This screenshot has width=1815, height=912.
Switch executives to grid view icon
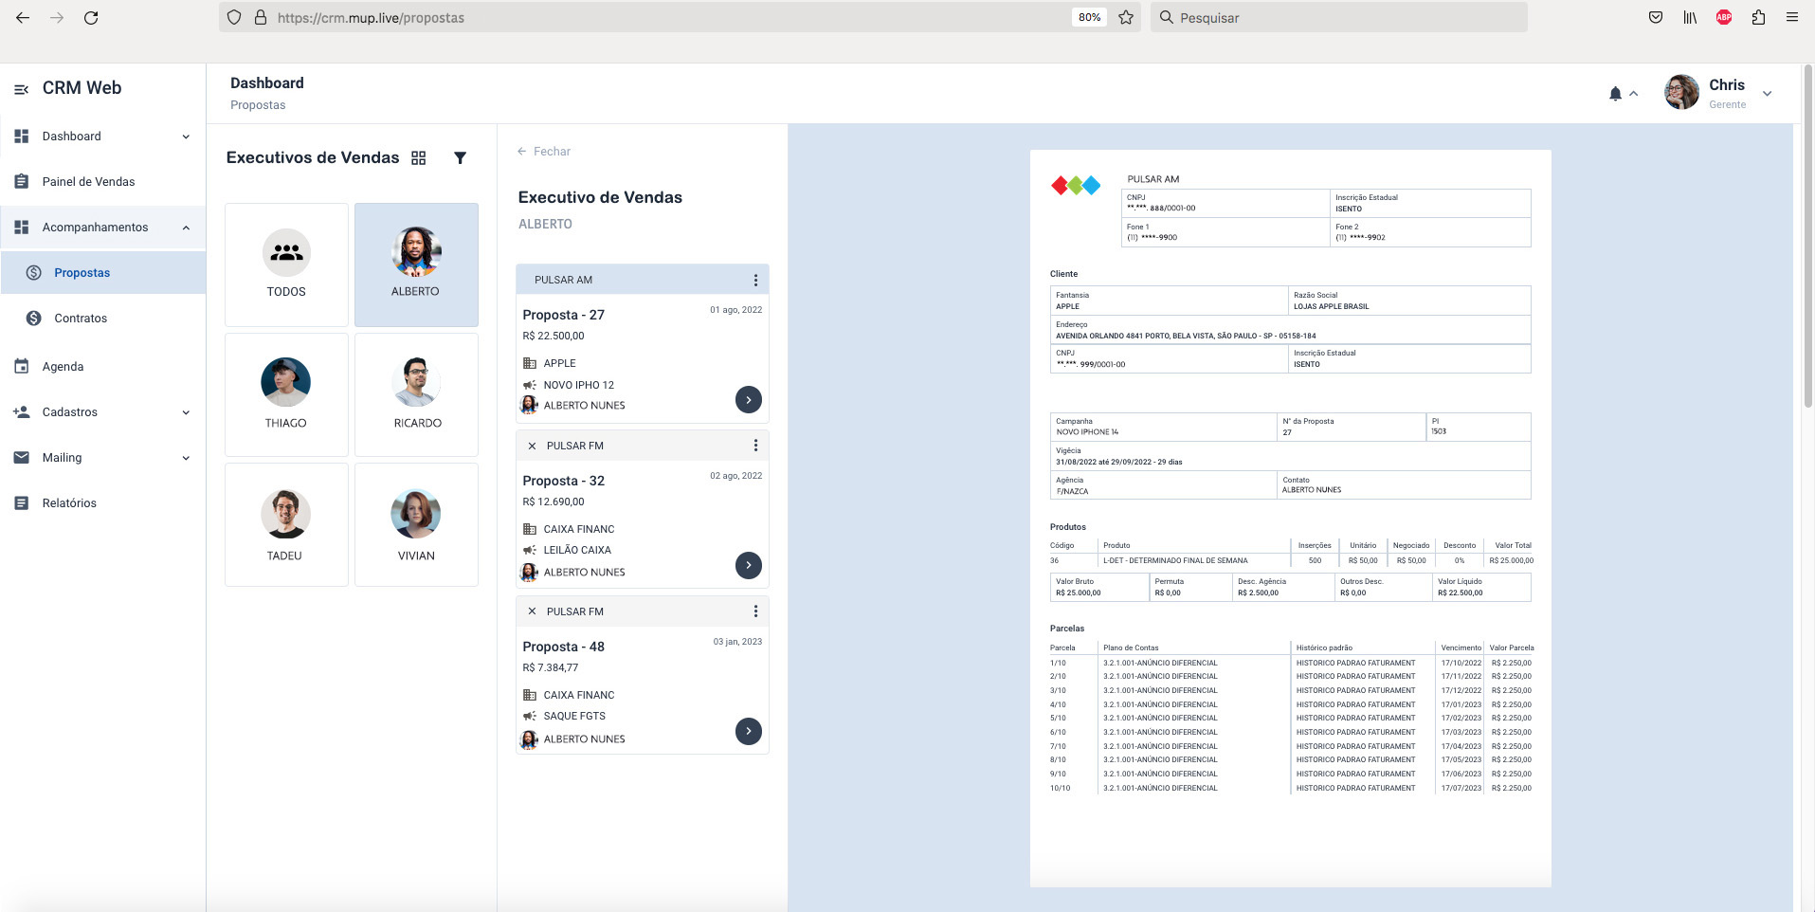pyautogui.click(x=419, y=158)
